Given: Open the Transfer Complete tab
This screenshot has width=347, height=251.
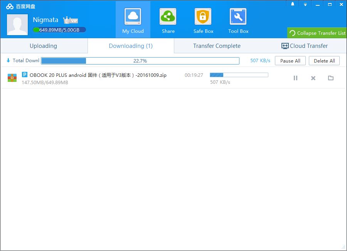Looking at the screenshot, I should tap(217, 46).
